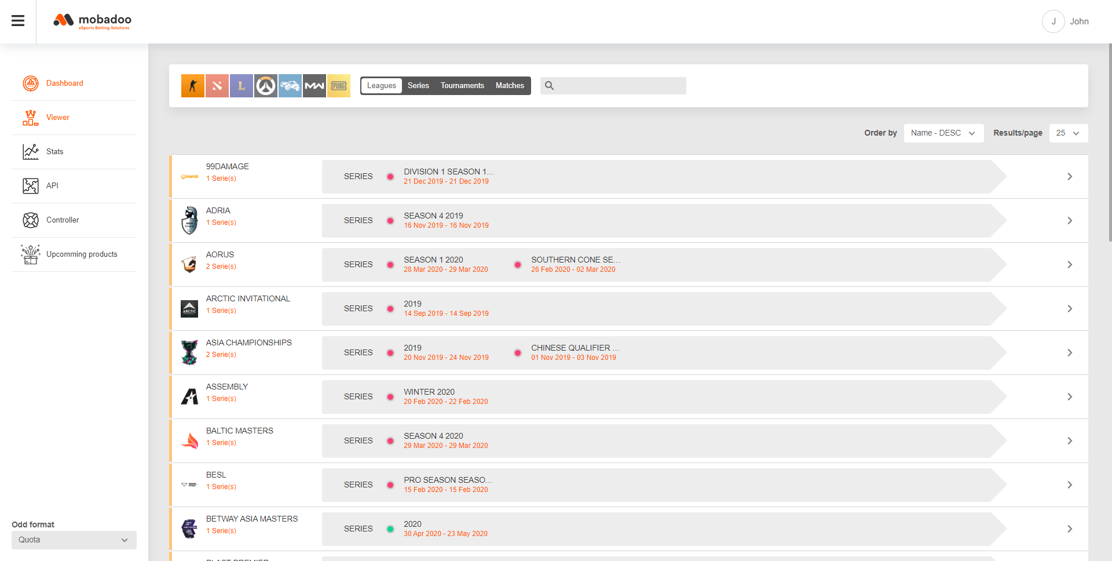Image resolution: width=1112 pixels, height=561 pixels.
Task: Expand the BETWAY ASIA MASTERS row chevron
Action: [1070, 529]
